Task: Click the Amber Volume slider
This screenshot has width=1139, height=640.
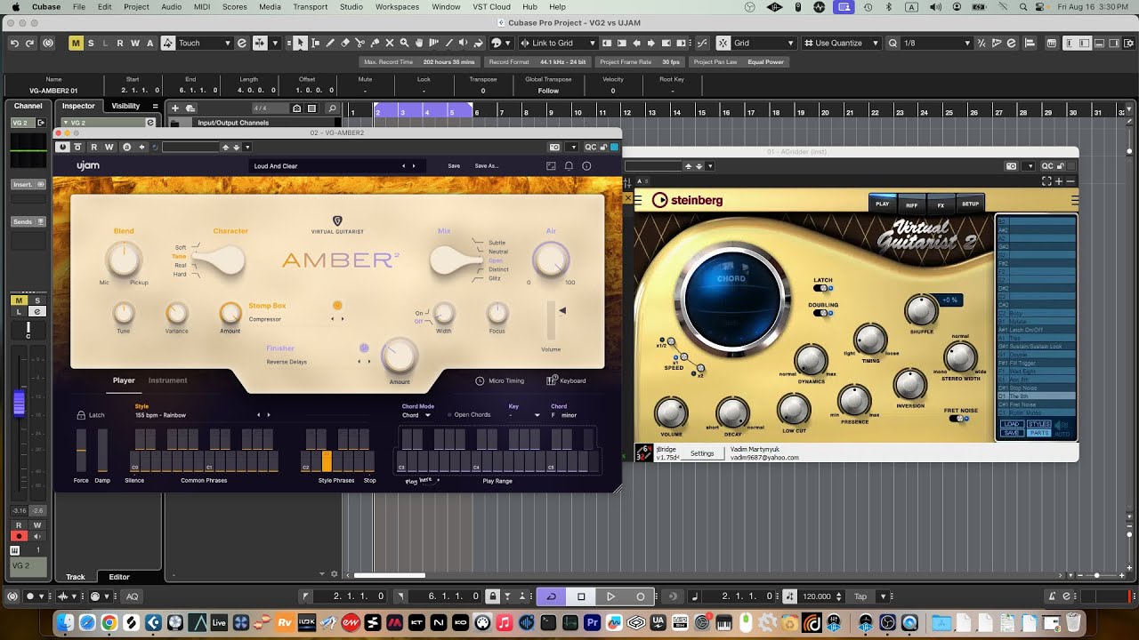Action: click(552, 321)
